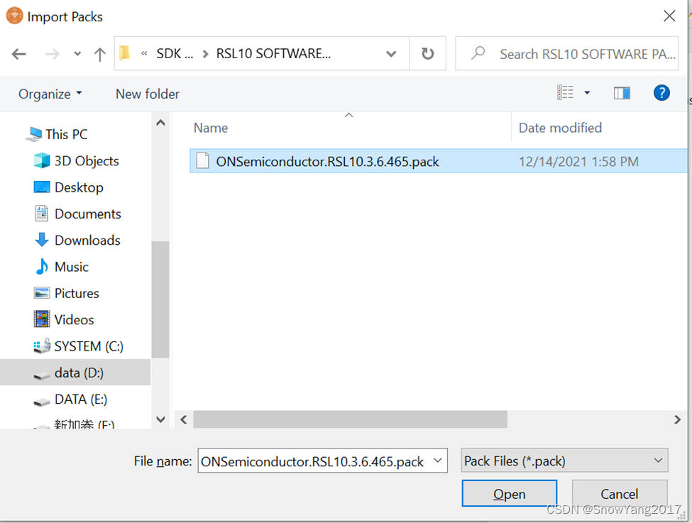The image size is (692, 523).
Task: Sort files by Date modified column
Action: pyautogui.click(x=560, y=128)
